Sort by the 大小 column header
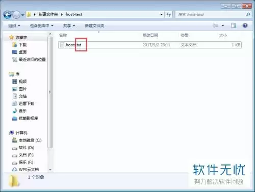The height and width of the screenshot is (192, 255). click(x=223, y=35)
